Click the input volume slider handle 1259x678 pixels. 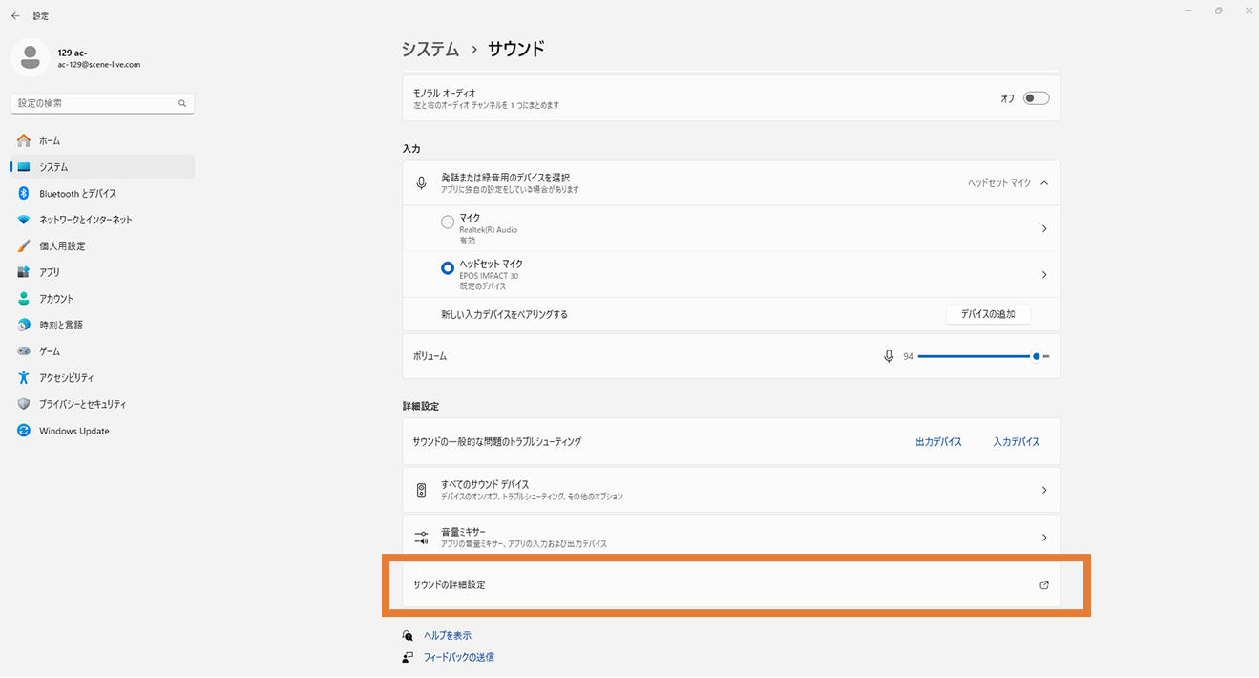point(1037,356)
